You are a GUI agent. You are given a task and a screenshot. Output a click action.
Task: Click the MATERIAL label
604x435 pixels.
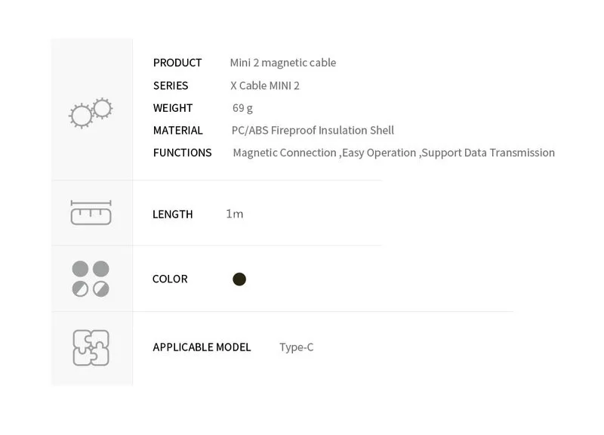coord(178,131)
